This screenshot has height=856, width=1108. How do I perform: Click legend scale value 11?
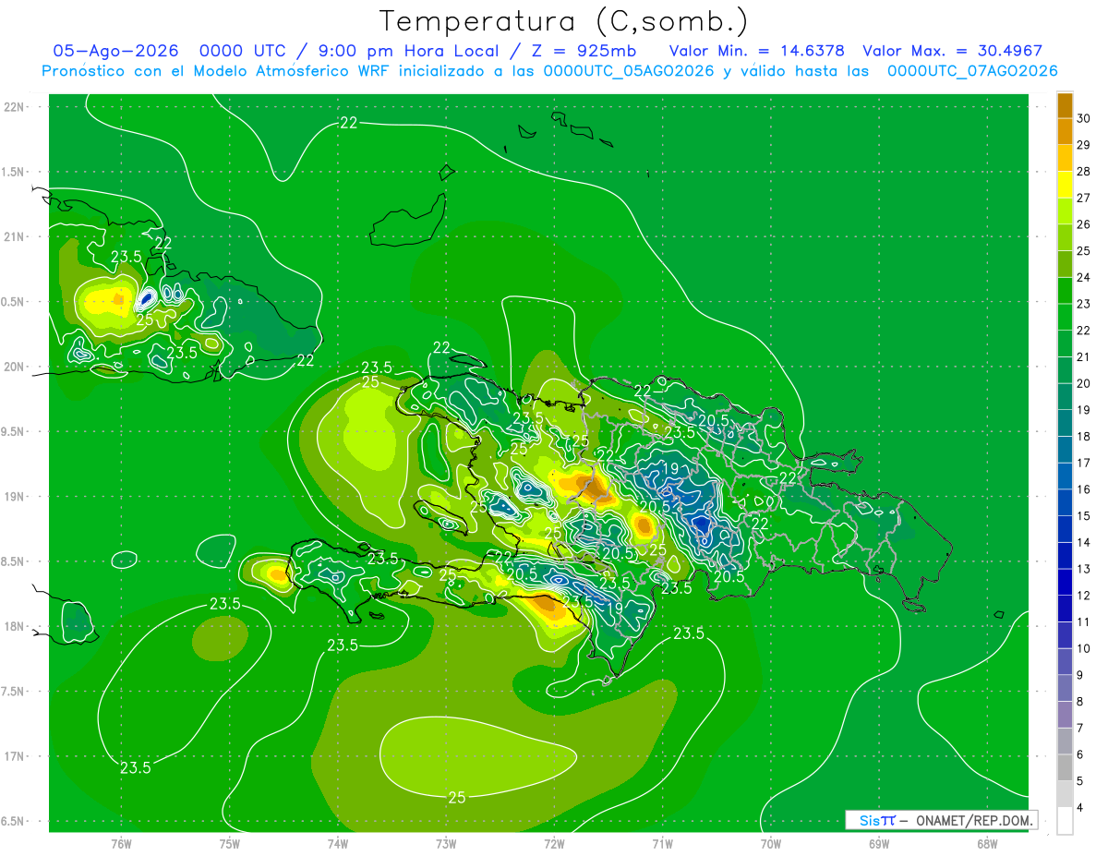click(1084, 622)
